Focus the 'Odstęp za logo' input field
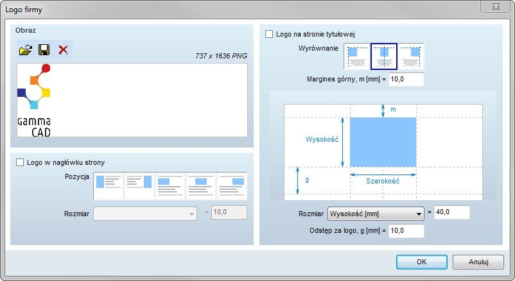Screen dimensions: 515x281 [406, 230]
